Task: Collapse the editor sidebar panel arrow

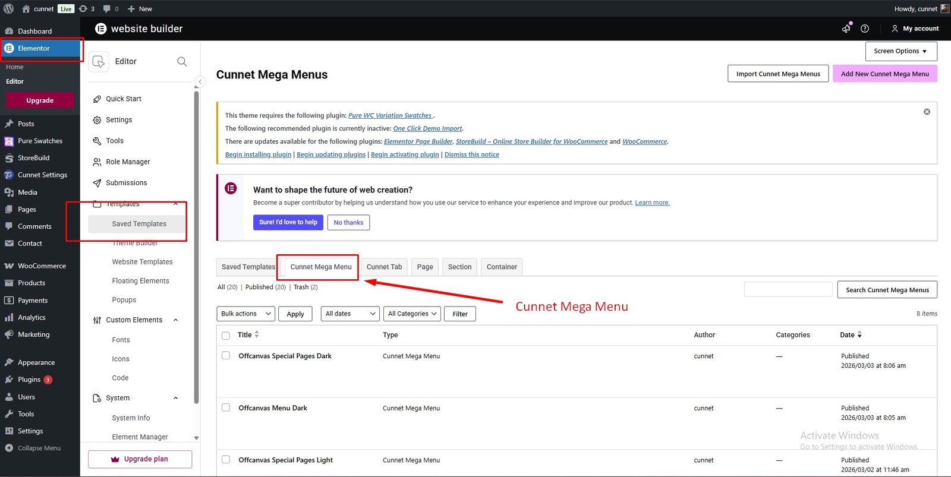Action: [x=200, y=82]
